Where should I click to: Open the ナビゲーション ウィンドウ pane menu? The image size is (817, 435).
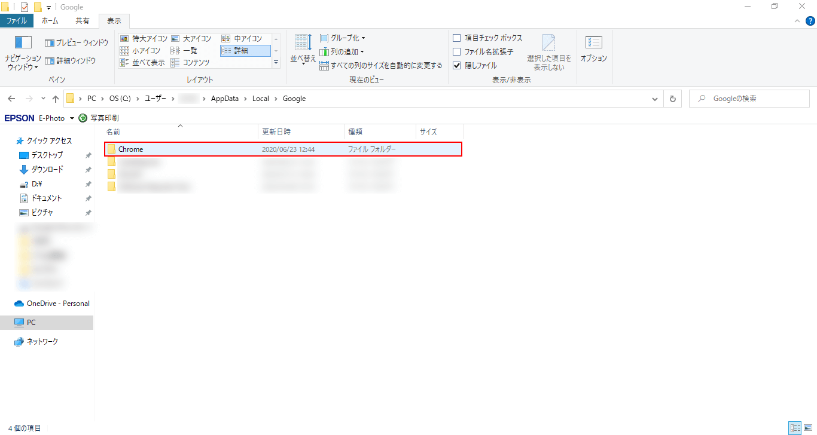[x=23, y=54]
